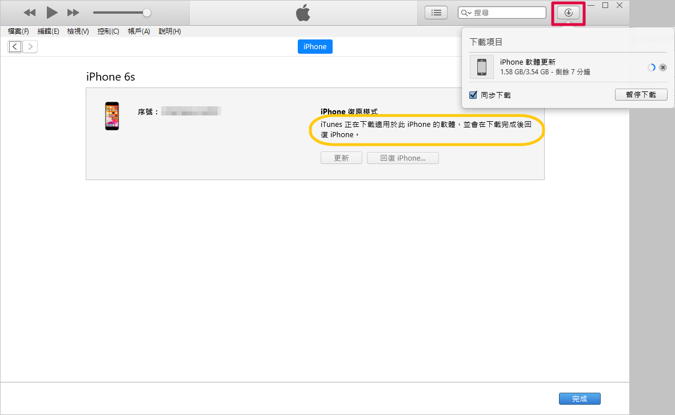Viewport: 675px width, 415px height.
Task: Click the 下載項目 heading
Action: pos(486,42)
